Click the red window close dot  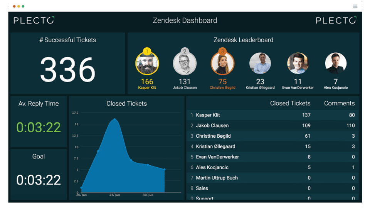point(14,7)
